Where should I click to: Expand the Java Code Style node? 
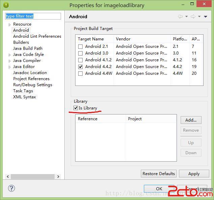[9, 55]
